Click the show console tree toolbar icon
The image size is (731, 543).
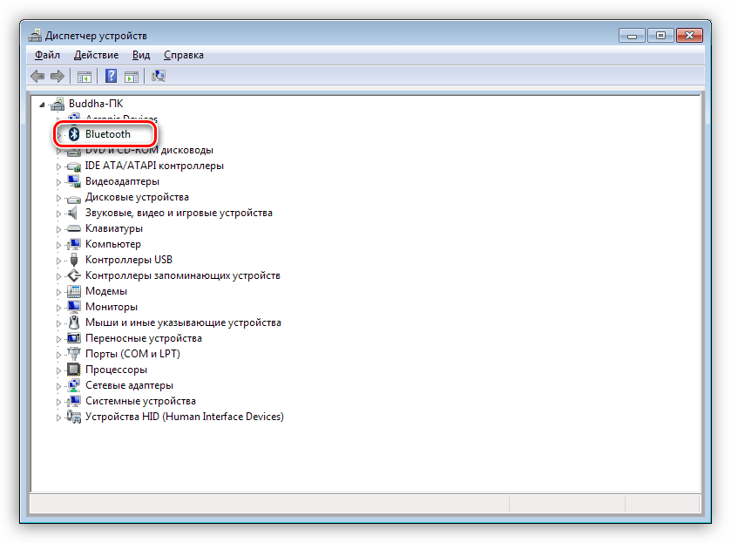tap(85, 77)
